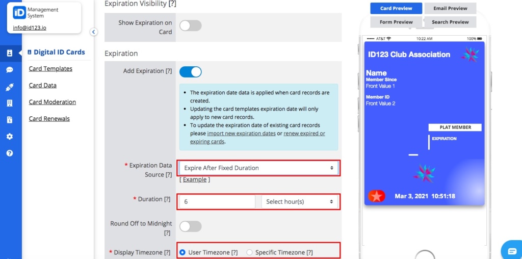Switch to the Email Preview tab

(x=450, y=8)
